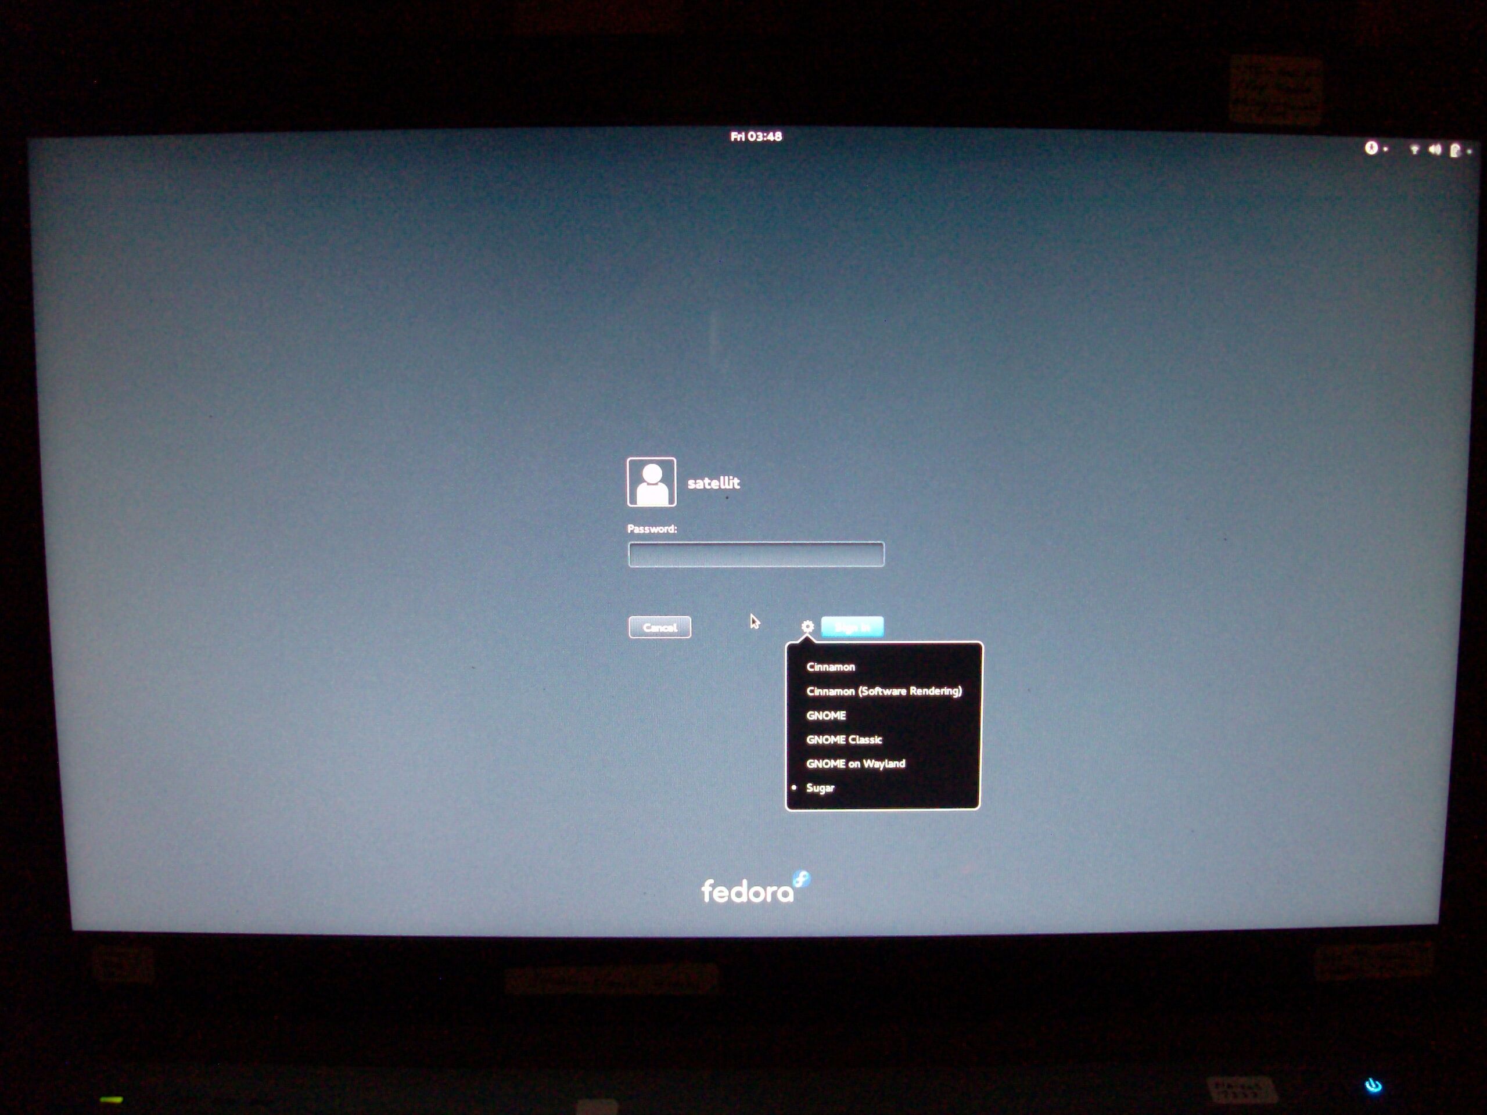Click the battery power status icon
Viewport: 1487px width, 1115px height.
click(x=1456, y=150)
